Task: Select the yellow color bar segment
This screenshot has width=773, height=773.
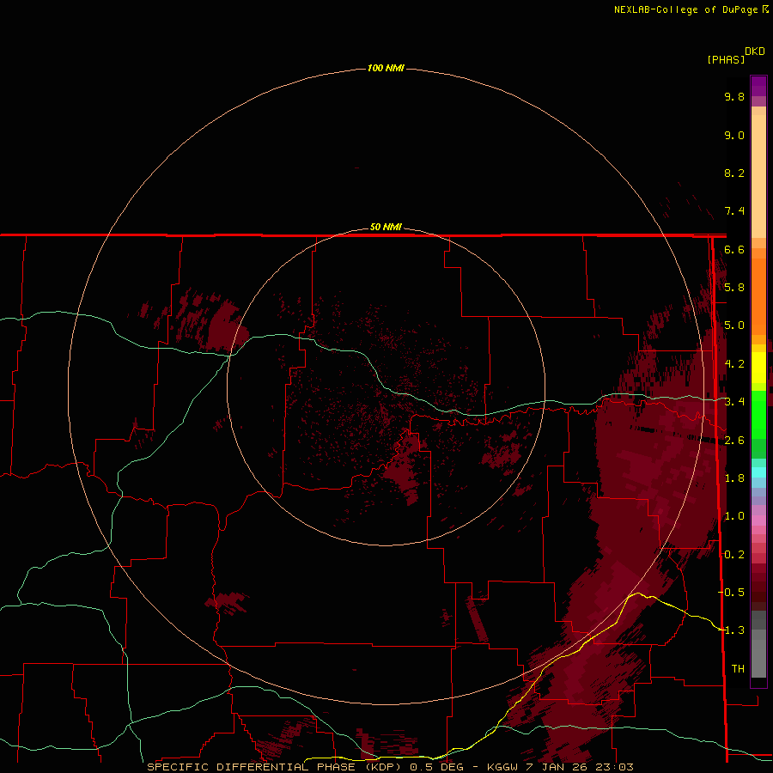Action: [x=758, y=368]
